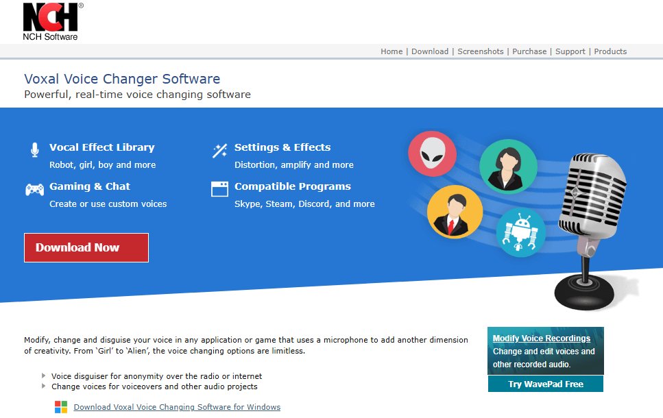663x418 pixels.
Task: Click 'Powerful, real-time voice changing software' subtitle
Action: (137, 95)
